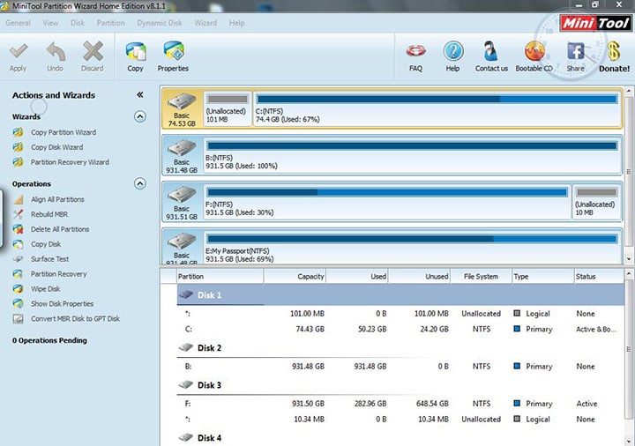Screen dimensions: 635x446
Task: Open the View menu
Action: click(50, 23)
